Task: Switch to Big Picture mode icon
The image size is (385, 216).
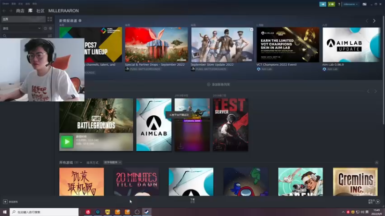Action: [x=364, y=4]
